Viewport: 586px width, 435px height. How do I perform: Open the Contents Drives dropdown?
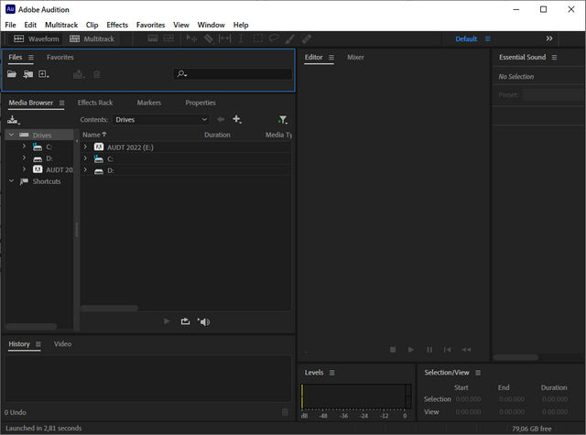pos(161,120)
